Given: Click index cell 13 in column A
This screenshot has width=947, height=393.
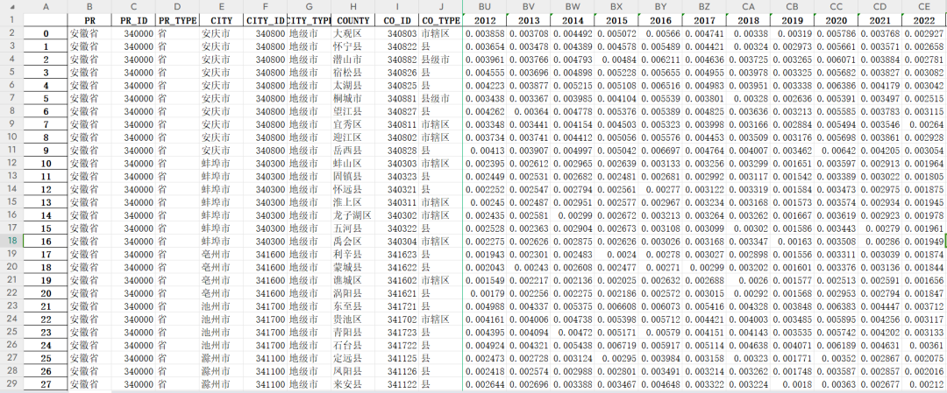Looking at the screenshot, I should click(x=46, y=202).
